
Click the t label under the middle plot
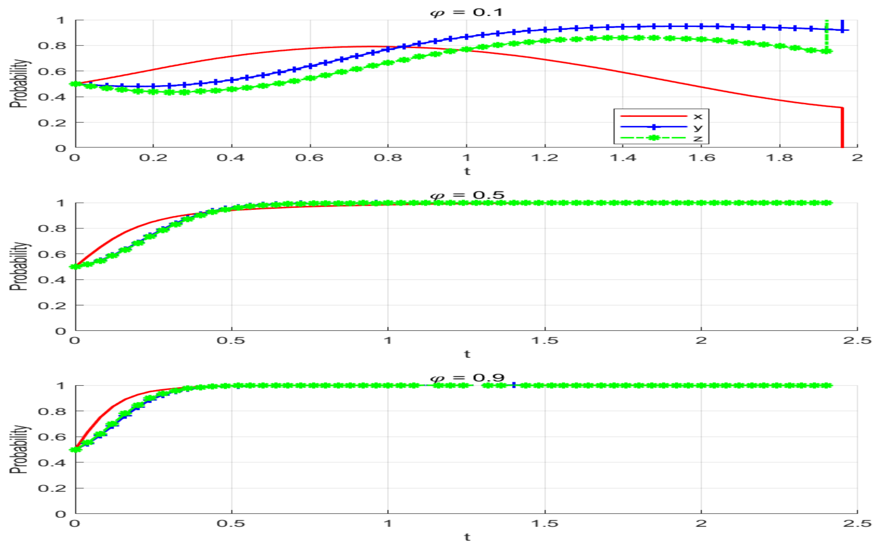(x=467, y=354)
